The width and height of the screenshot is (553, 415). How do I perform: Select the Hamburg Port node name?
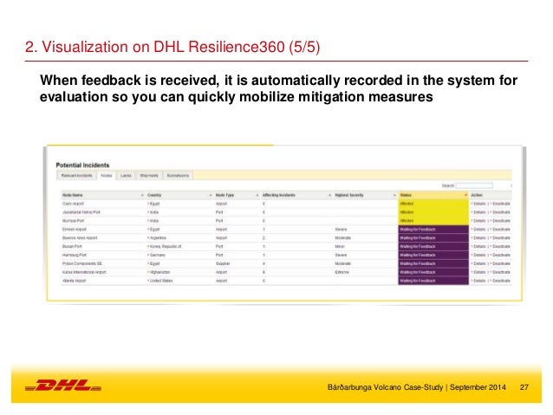click(74, 255)
